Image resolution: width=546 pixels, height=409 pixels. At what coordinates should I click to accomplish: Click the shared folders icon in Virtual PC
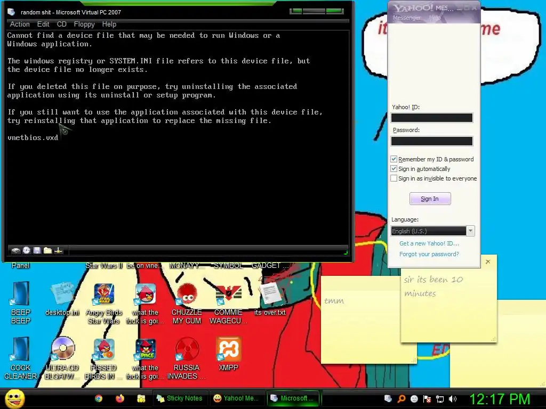(47, 250)
